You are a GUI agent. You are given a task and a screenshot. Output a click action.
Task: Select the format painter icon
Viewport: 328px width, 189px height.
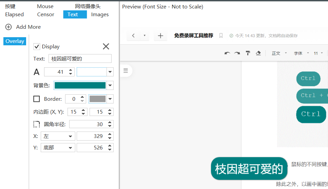[248, 53]
